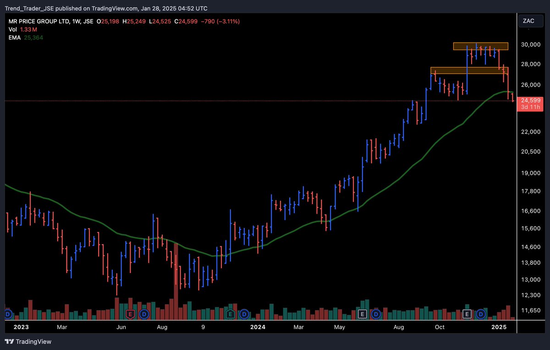This screenshot has height=350, width=550.
Task: Click the 30,000 price axis label
Action: (x=531, y=44)
